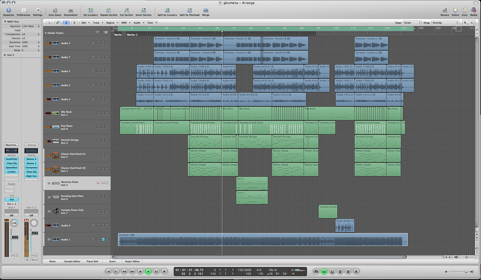Open the Sample Editor tab
481x280 pixels.
click(72, 261)
